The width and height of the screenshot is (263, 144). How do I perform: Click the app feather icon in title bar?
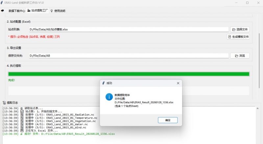[3, 3]
